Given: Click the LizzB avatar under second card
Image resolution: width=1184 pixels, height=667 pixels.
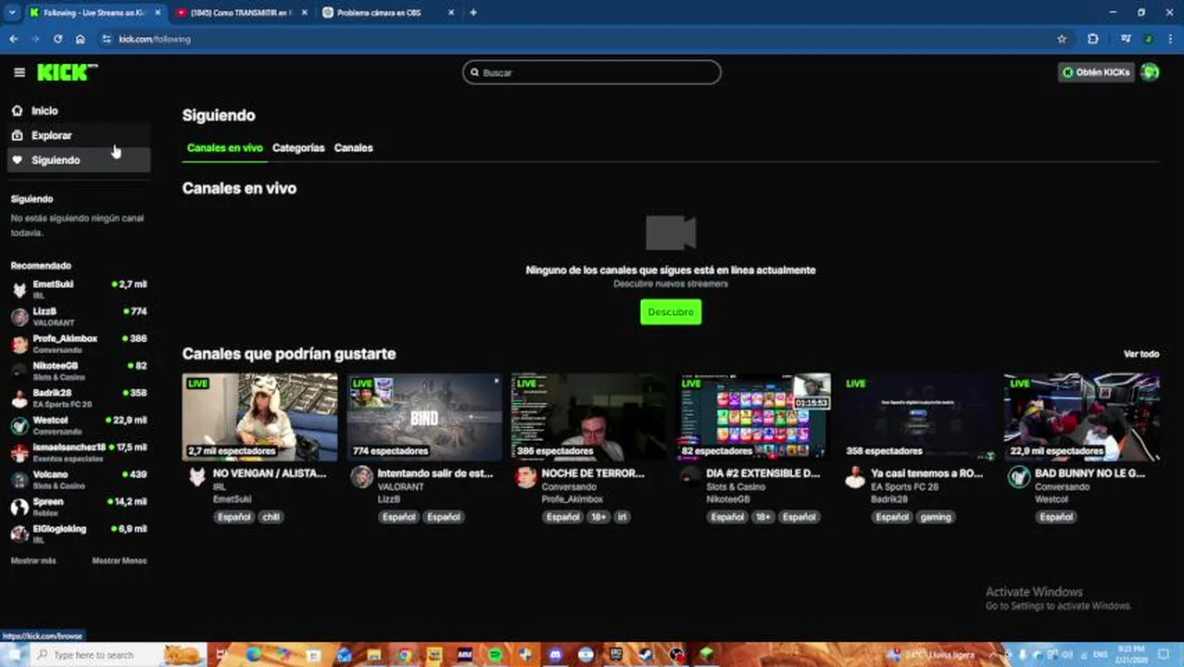Looking at the screenshot, I should click(x=361, y=477).
